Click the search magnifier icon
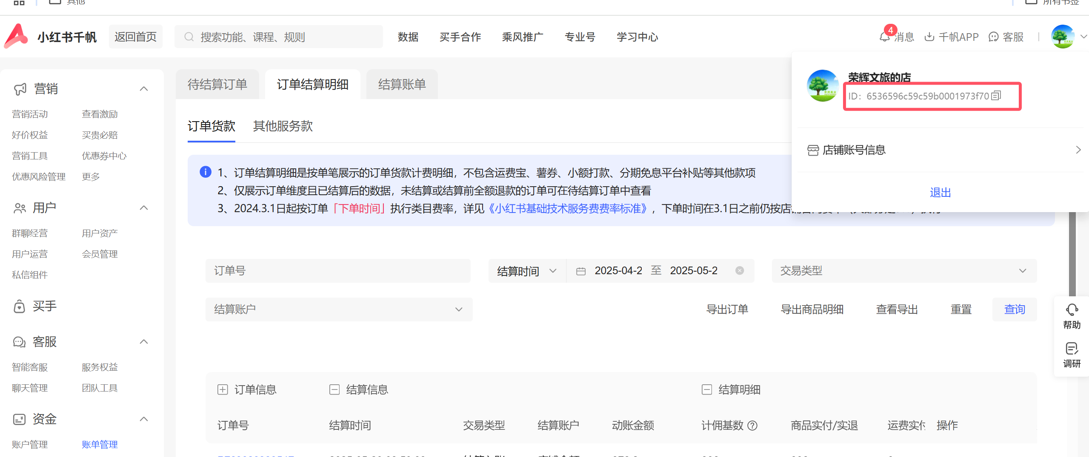Viewport: 1089px width, 457px height. coord(189,37)
